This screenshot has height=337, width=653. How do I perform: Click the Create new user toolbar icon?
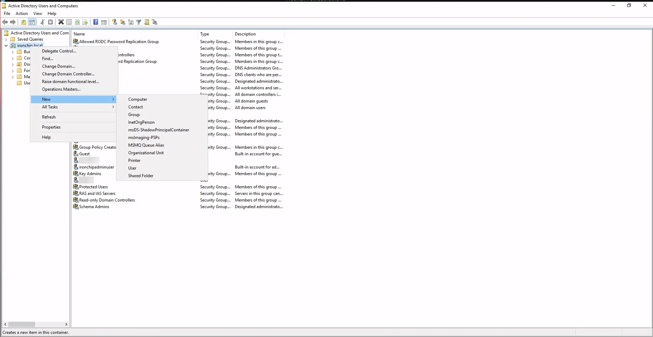point(115,22)
